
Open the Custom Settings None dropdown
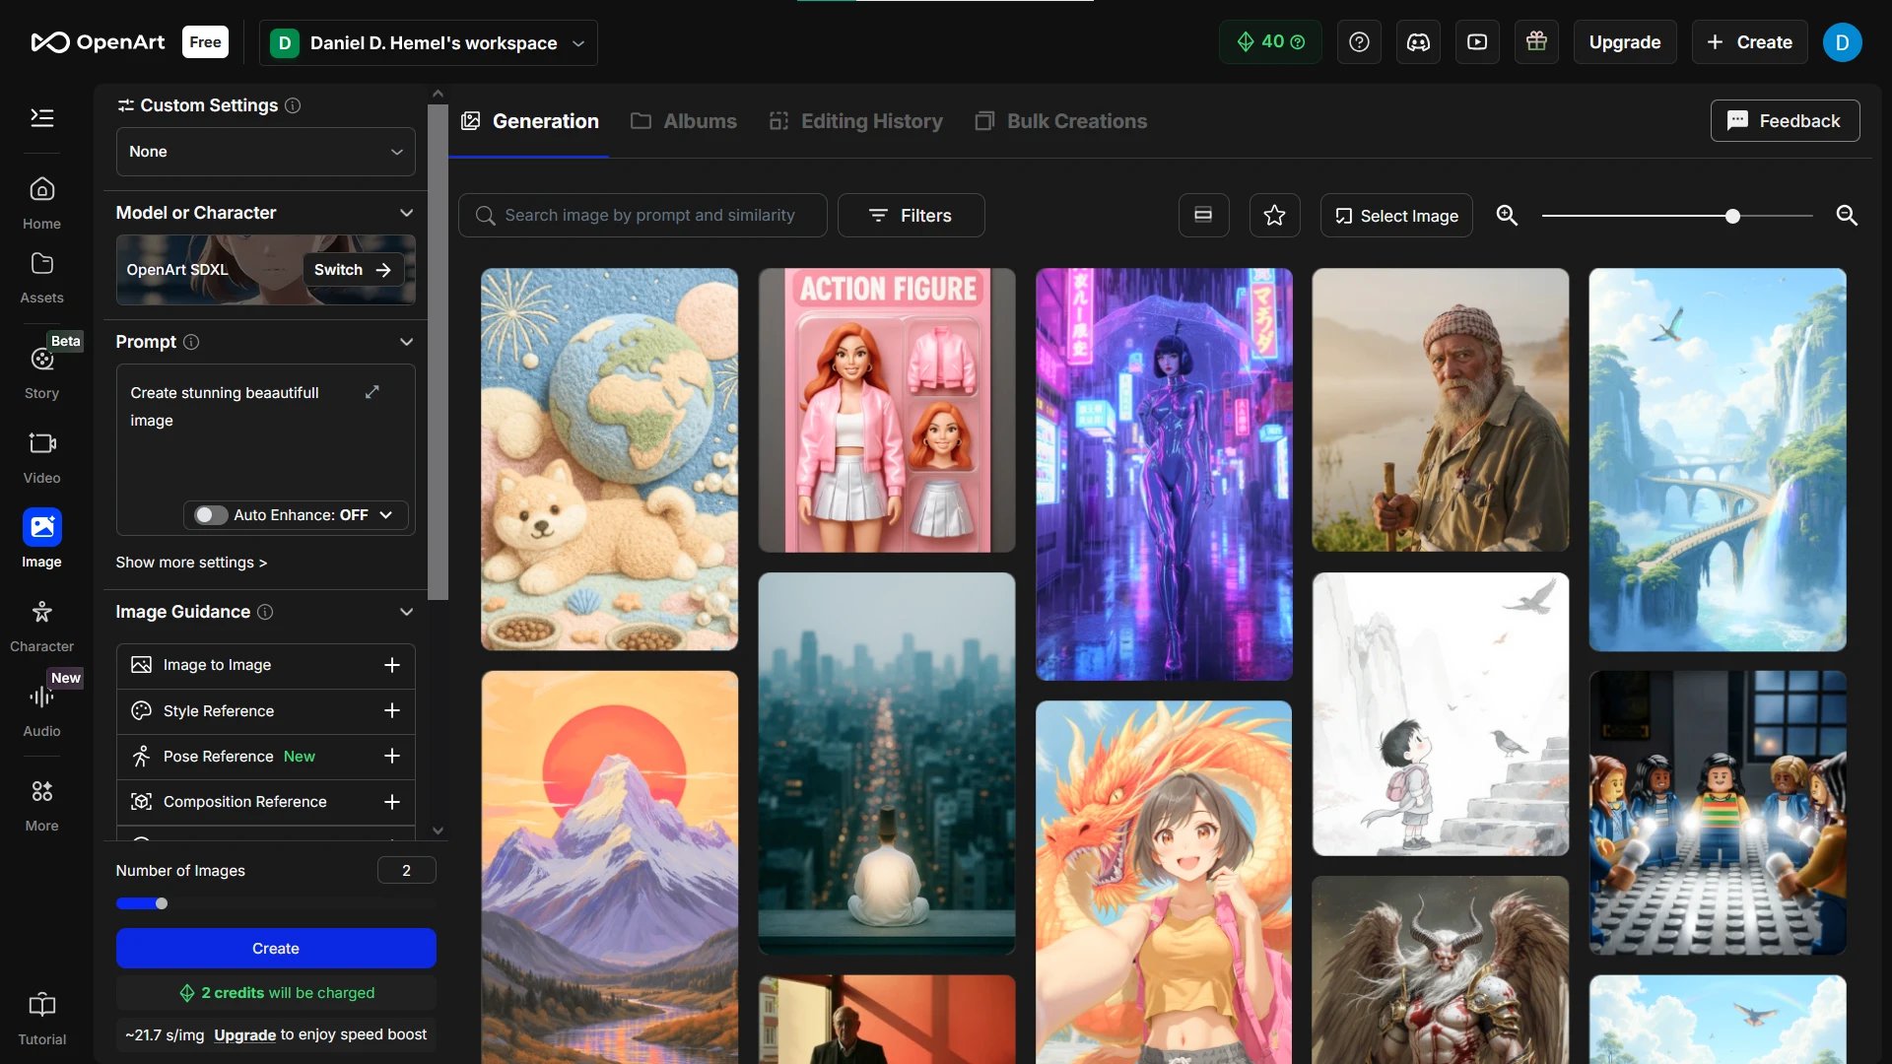click(264, 151)
